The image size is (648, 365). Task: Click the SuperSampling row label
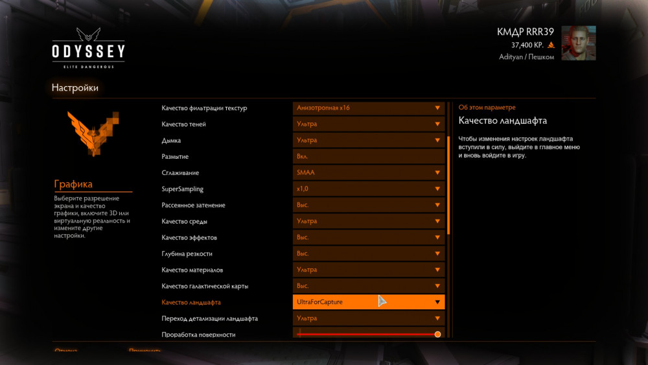182,189
